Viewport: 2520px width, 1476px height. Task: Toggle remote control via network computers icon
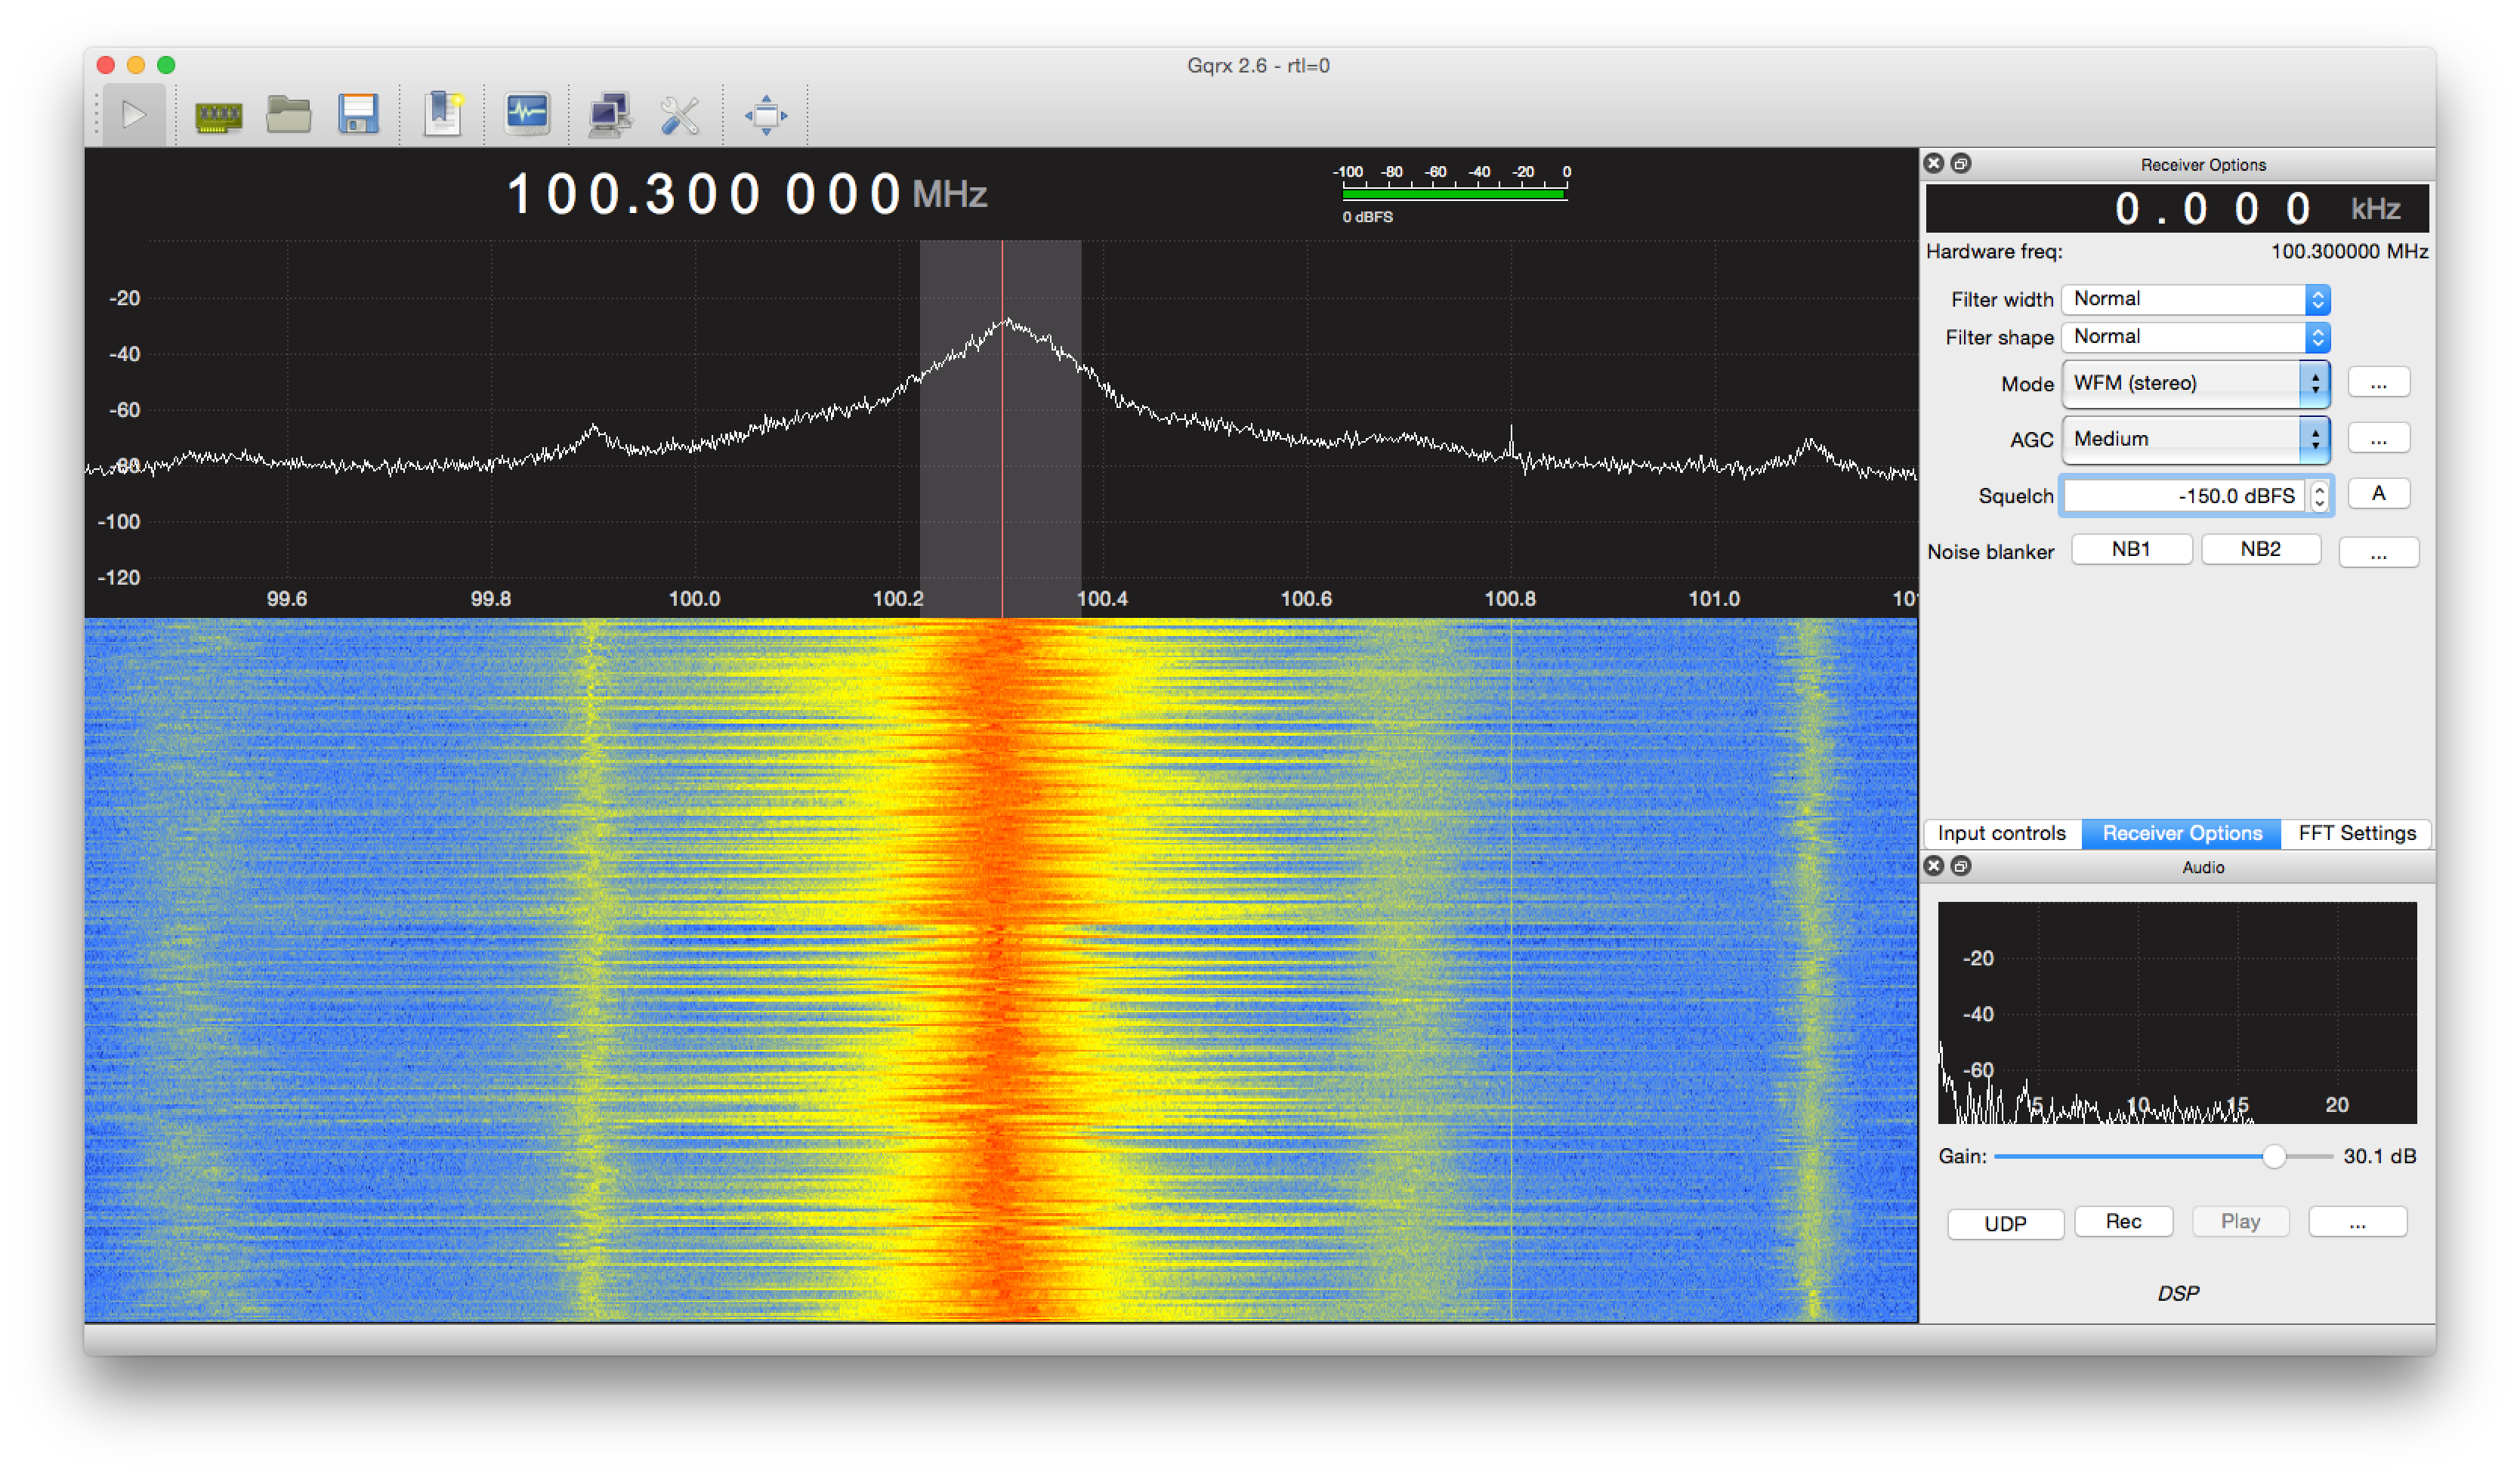click(x=609, y=115)
